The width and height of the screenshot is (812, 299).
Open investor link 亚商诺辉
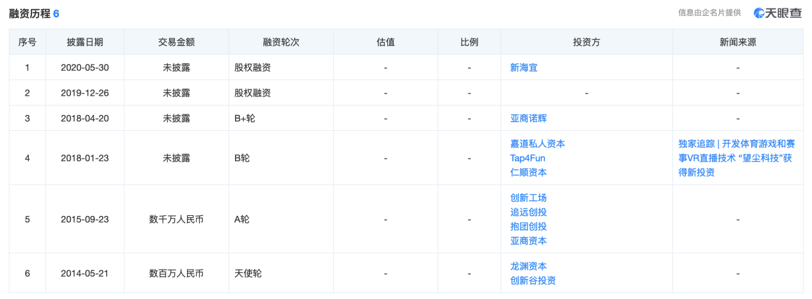pos(528,118)
